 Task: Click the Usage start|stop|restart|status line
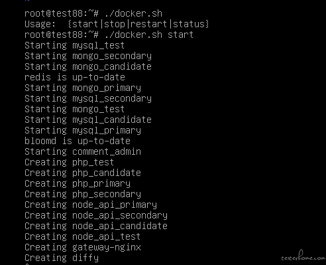point(117,24)
